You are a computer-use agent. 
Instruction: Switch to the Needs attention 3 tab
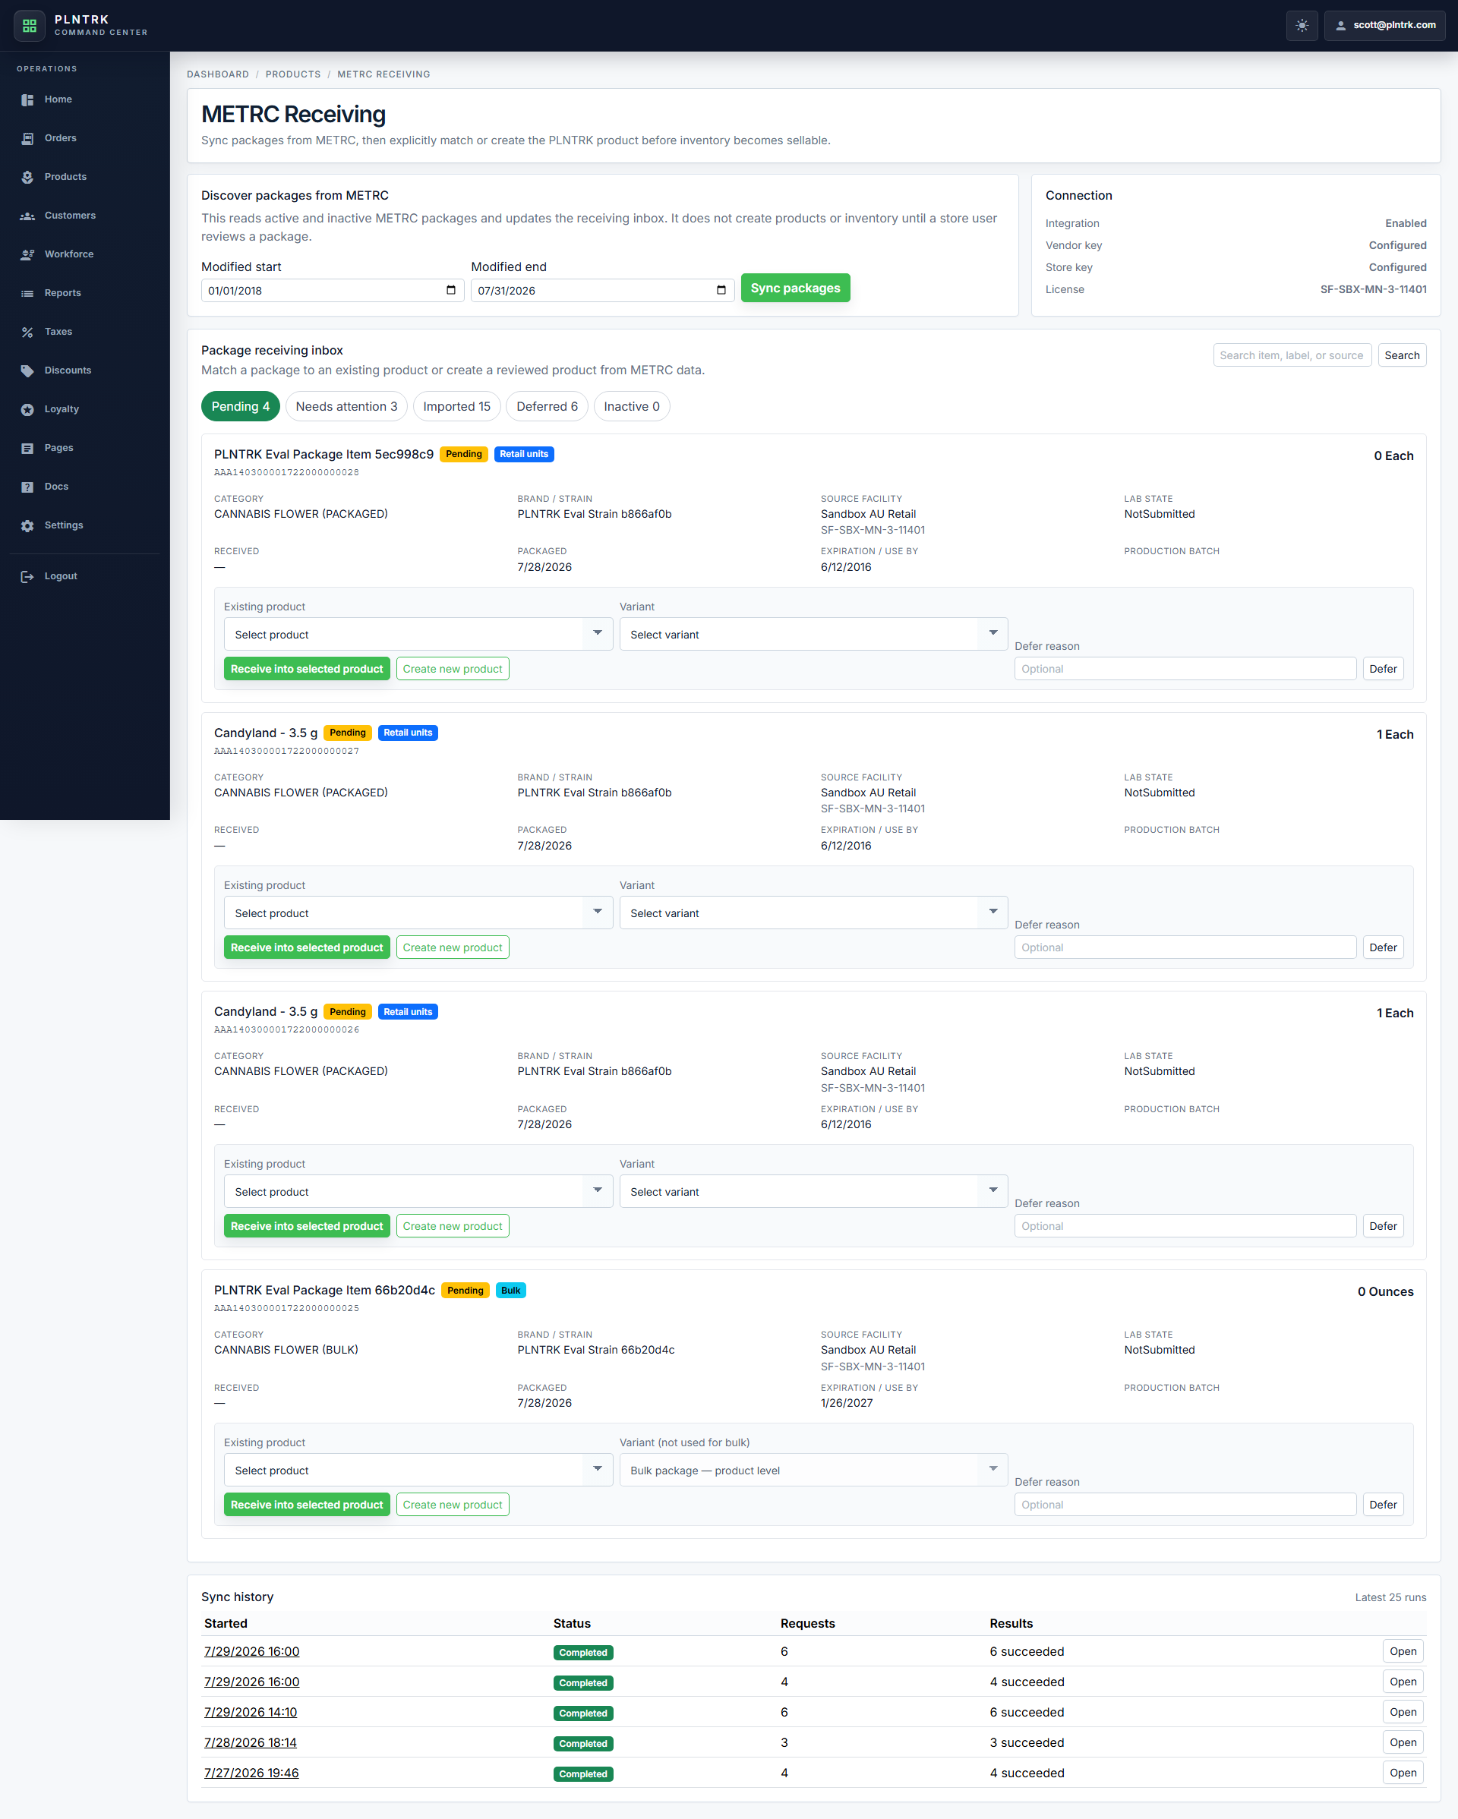tap(346, 407)
